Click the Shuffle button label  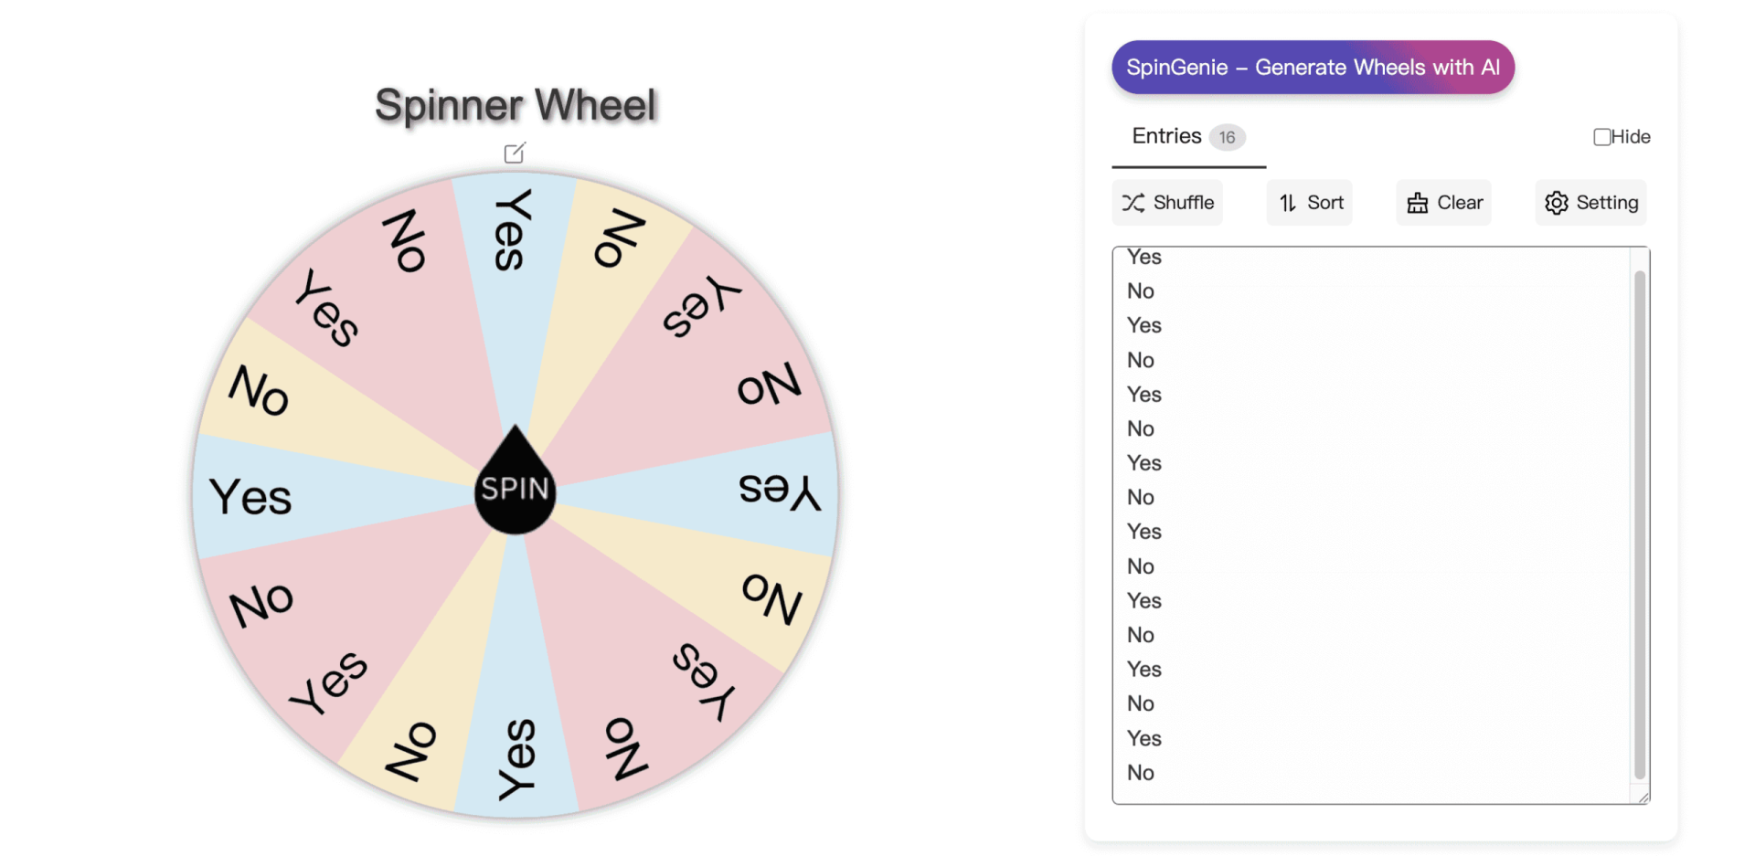pyautogui.click(x=1184, y=203)
